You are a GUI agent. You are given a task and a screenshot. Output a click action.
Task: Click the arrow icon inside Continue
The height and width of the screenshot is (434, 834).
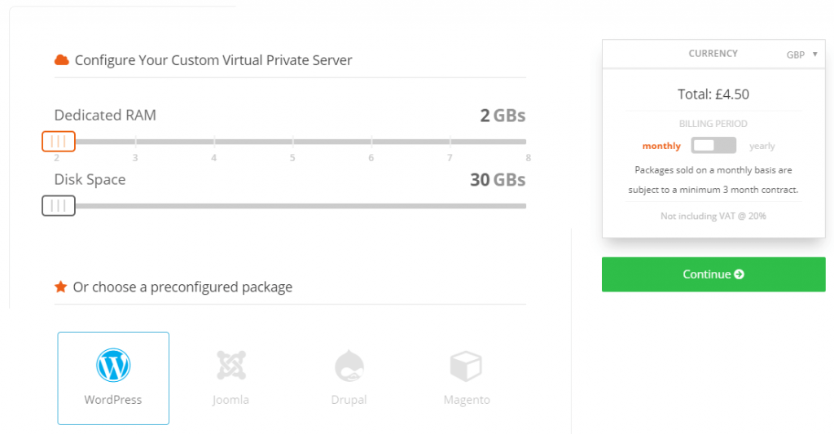[x=739, y=274]
